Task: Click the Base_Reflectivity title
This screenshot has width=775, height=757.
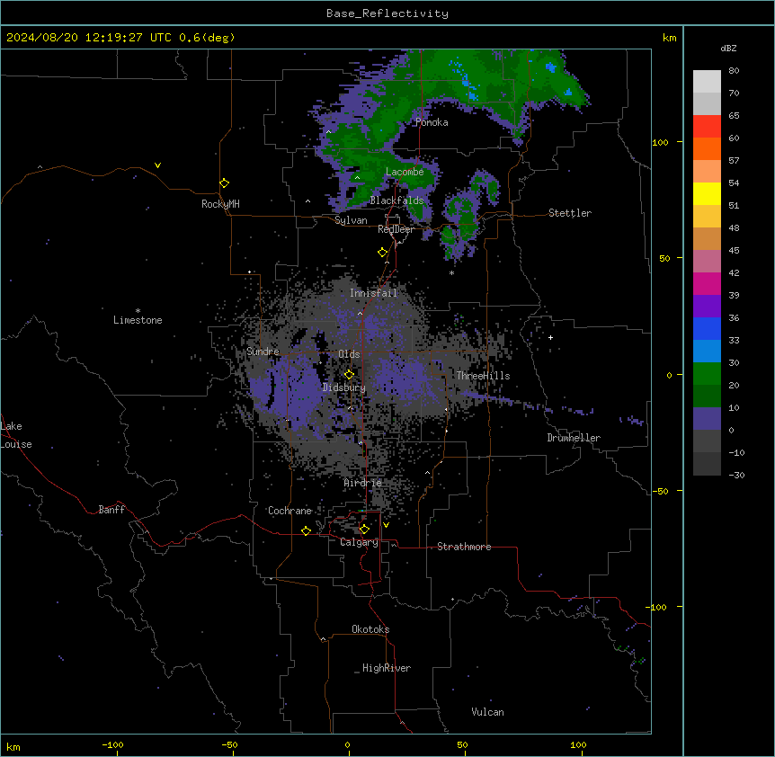Action: [x=387, y=13]
